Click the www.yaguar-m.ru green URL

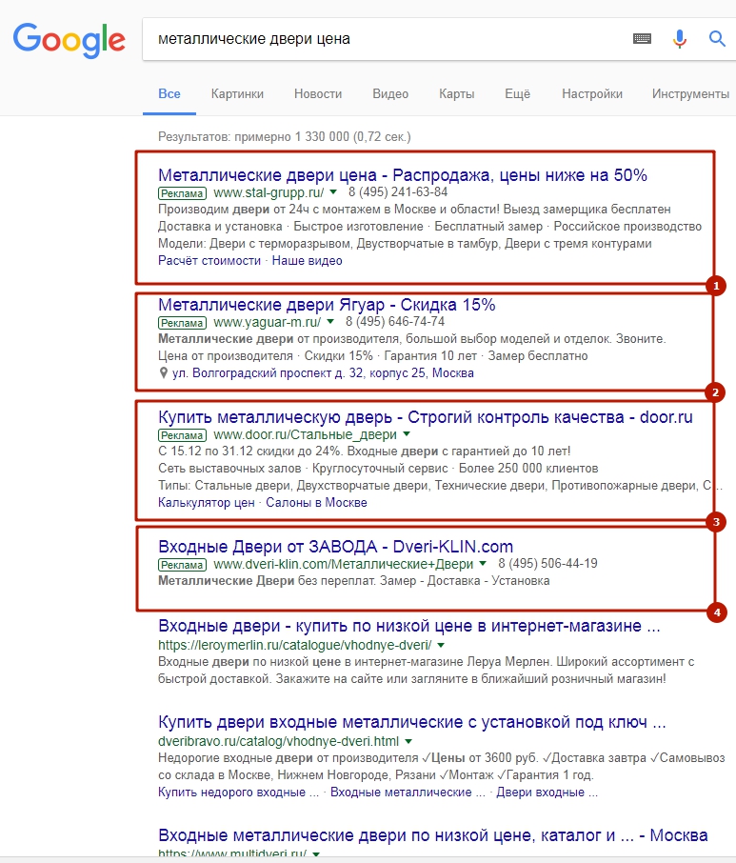[x=267, y=322]
